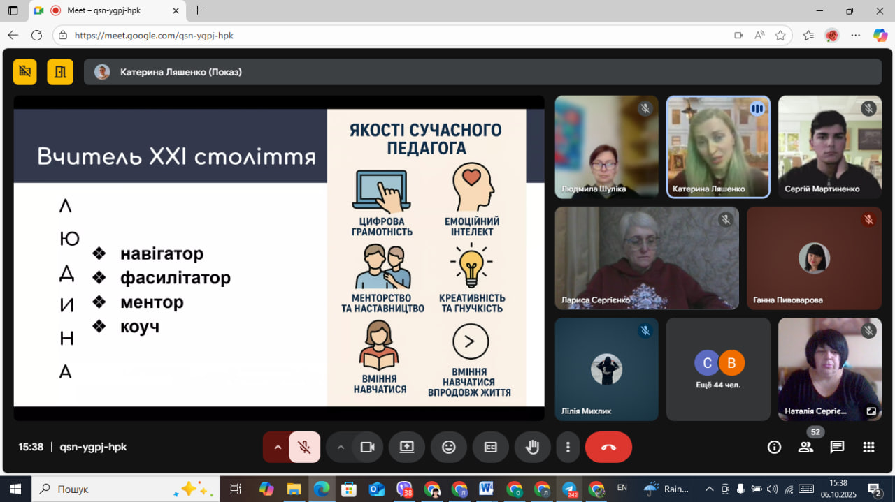This screenshot has width=895, height=502.
Task: Open the 'Ещё 44 чел.' participants tile
Action: pos(718,369)
